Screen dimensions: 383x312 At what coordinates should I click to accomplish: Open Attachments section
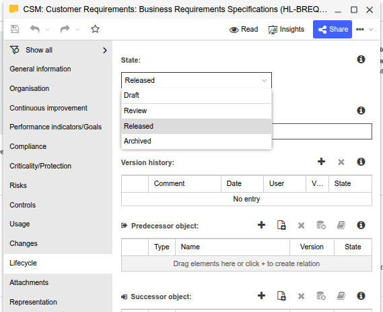(58, 282)
